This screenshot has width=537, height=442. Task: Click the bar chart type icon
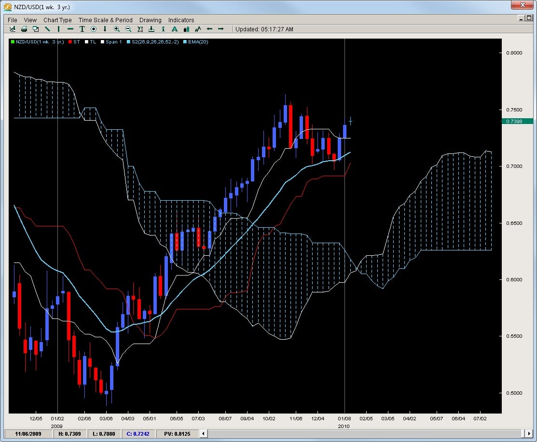186,29
